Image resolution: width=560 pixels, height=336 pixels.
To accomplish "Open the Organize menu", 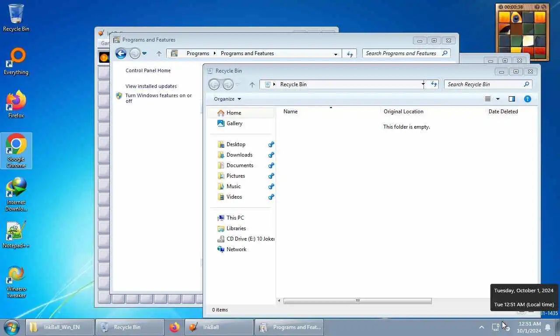I will tap(227, 99).
